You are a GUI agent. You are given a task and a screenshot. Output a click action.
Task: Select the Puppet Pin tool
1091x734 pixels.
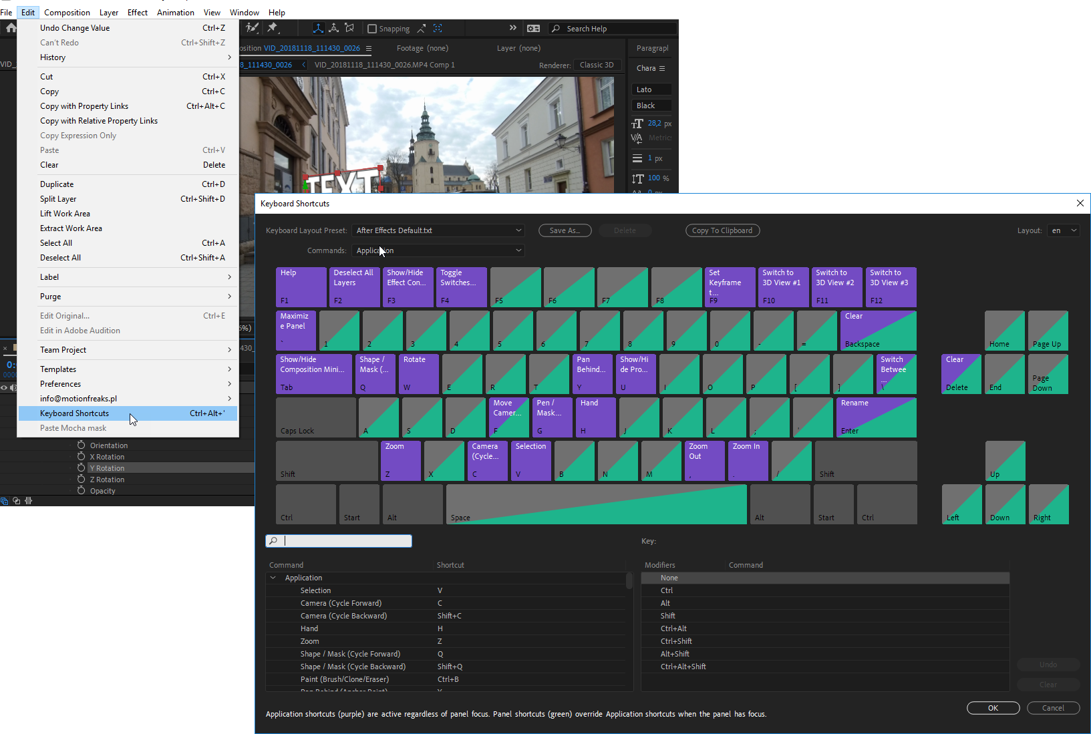pos(273,28)
